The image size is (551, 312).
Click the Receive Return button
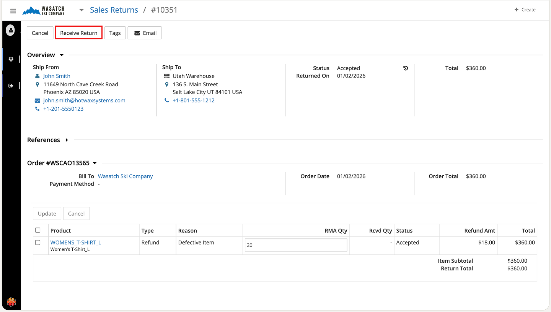79,33
